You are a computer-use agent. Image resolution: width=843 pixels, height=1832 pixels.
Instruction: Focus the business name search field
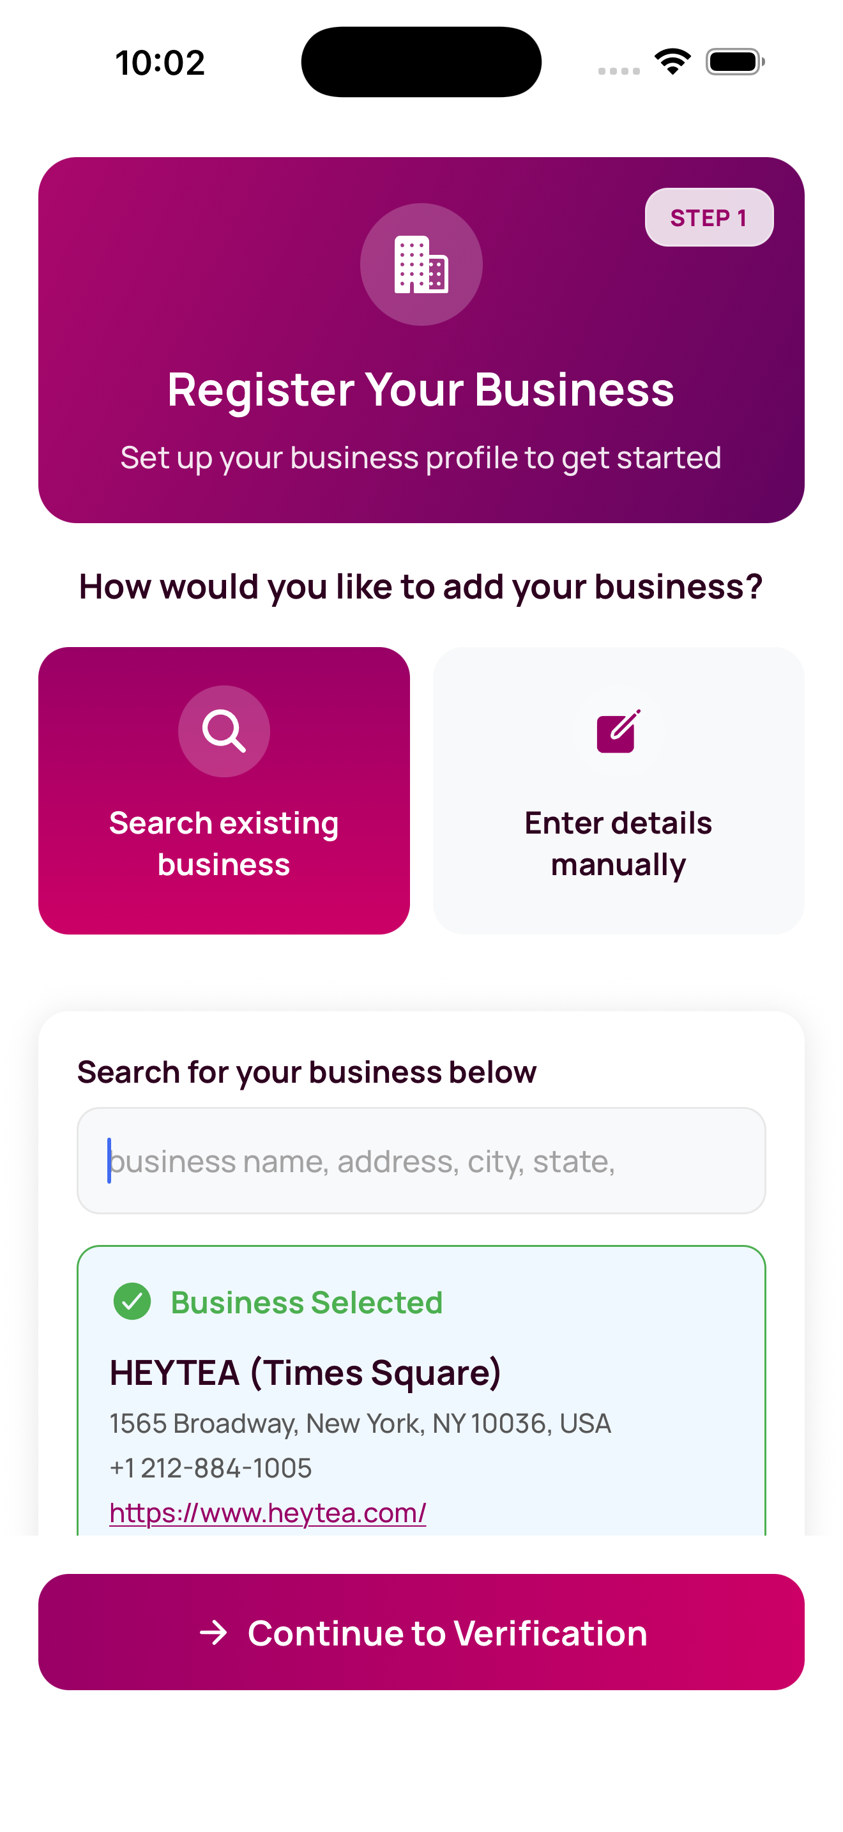(421, 1161)
